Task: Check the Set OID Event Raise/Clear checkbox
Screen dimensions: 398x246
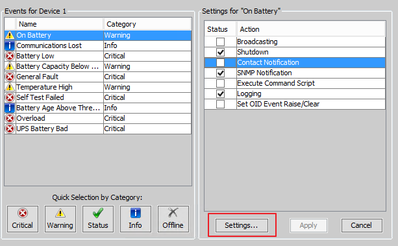Action: click(220, 104)
